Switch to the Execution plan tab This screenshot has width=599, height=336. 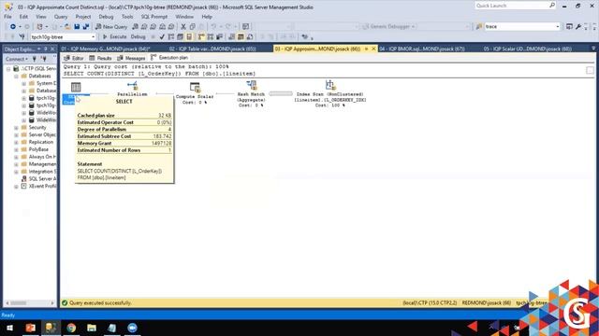pos(169,58)
